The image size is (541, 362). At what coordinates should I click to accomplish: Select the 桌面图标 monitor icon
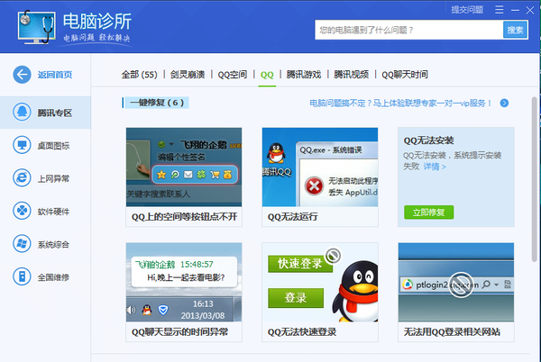(22, 145)
